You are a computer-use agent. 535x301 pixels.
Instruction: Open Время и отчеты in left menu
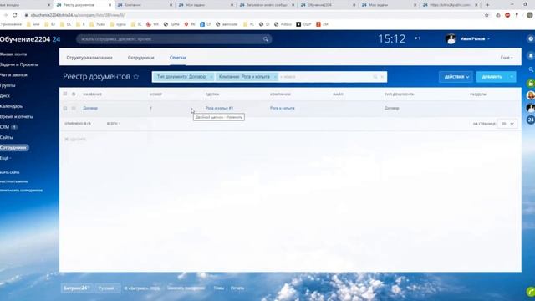point(17,116)
